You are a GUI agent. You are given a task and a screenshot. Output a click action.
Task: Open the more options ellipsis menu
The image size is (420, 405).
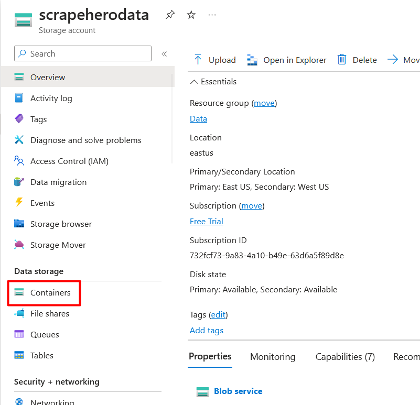pyautogui.click(x=212, y=15)
